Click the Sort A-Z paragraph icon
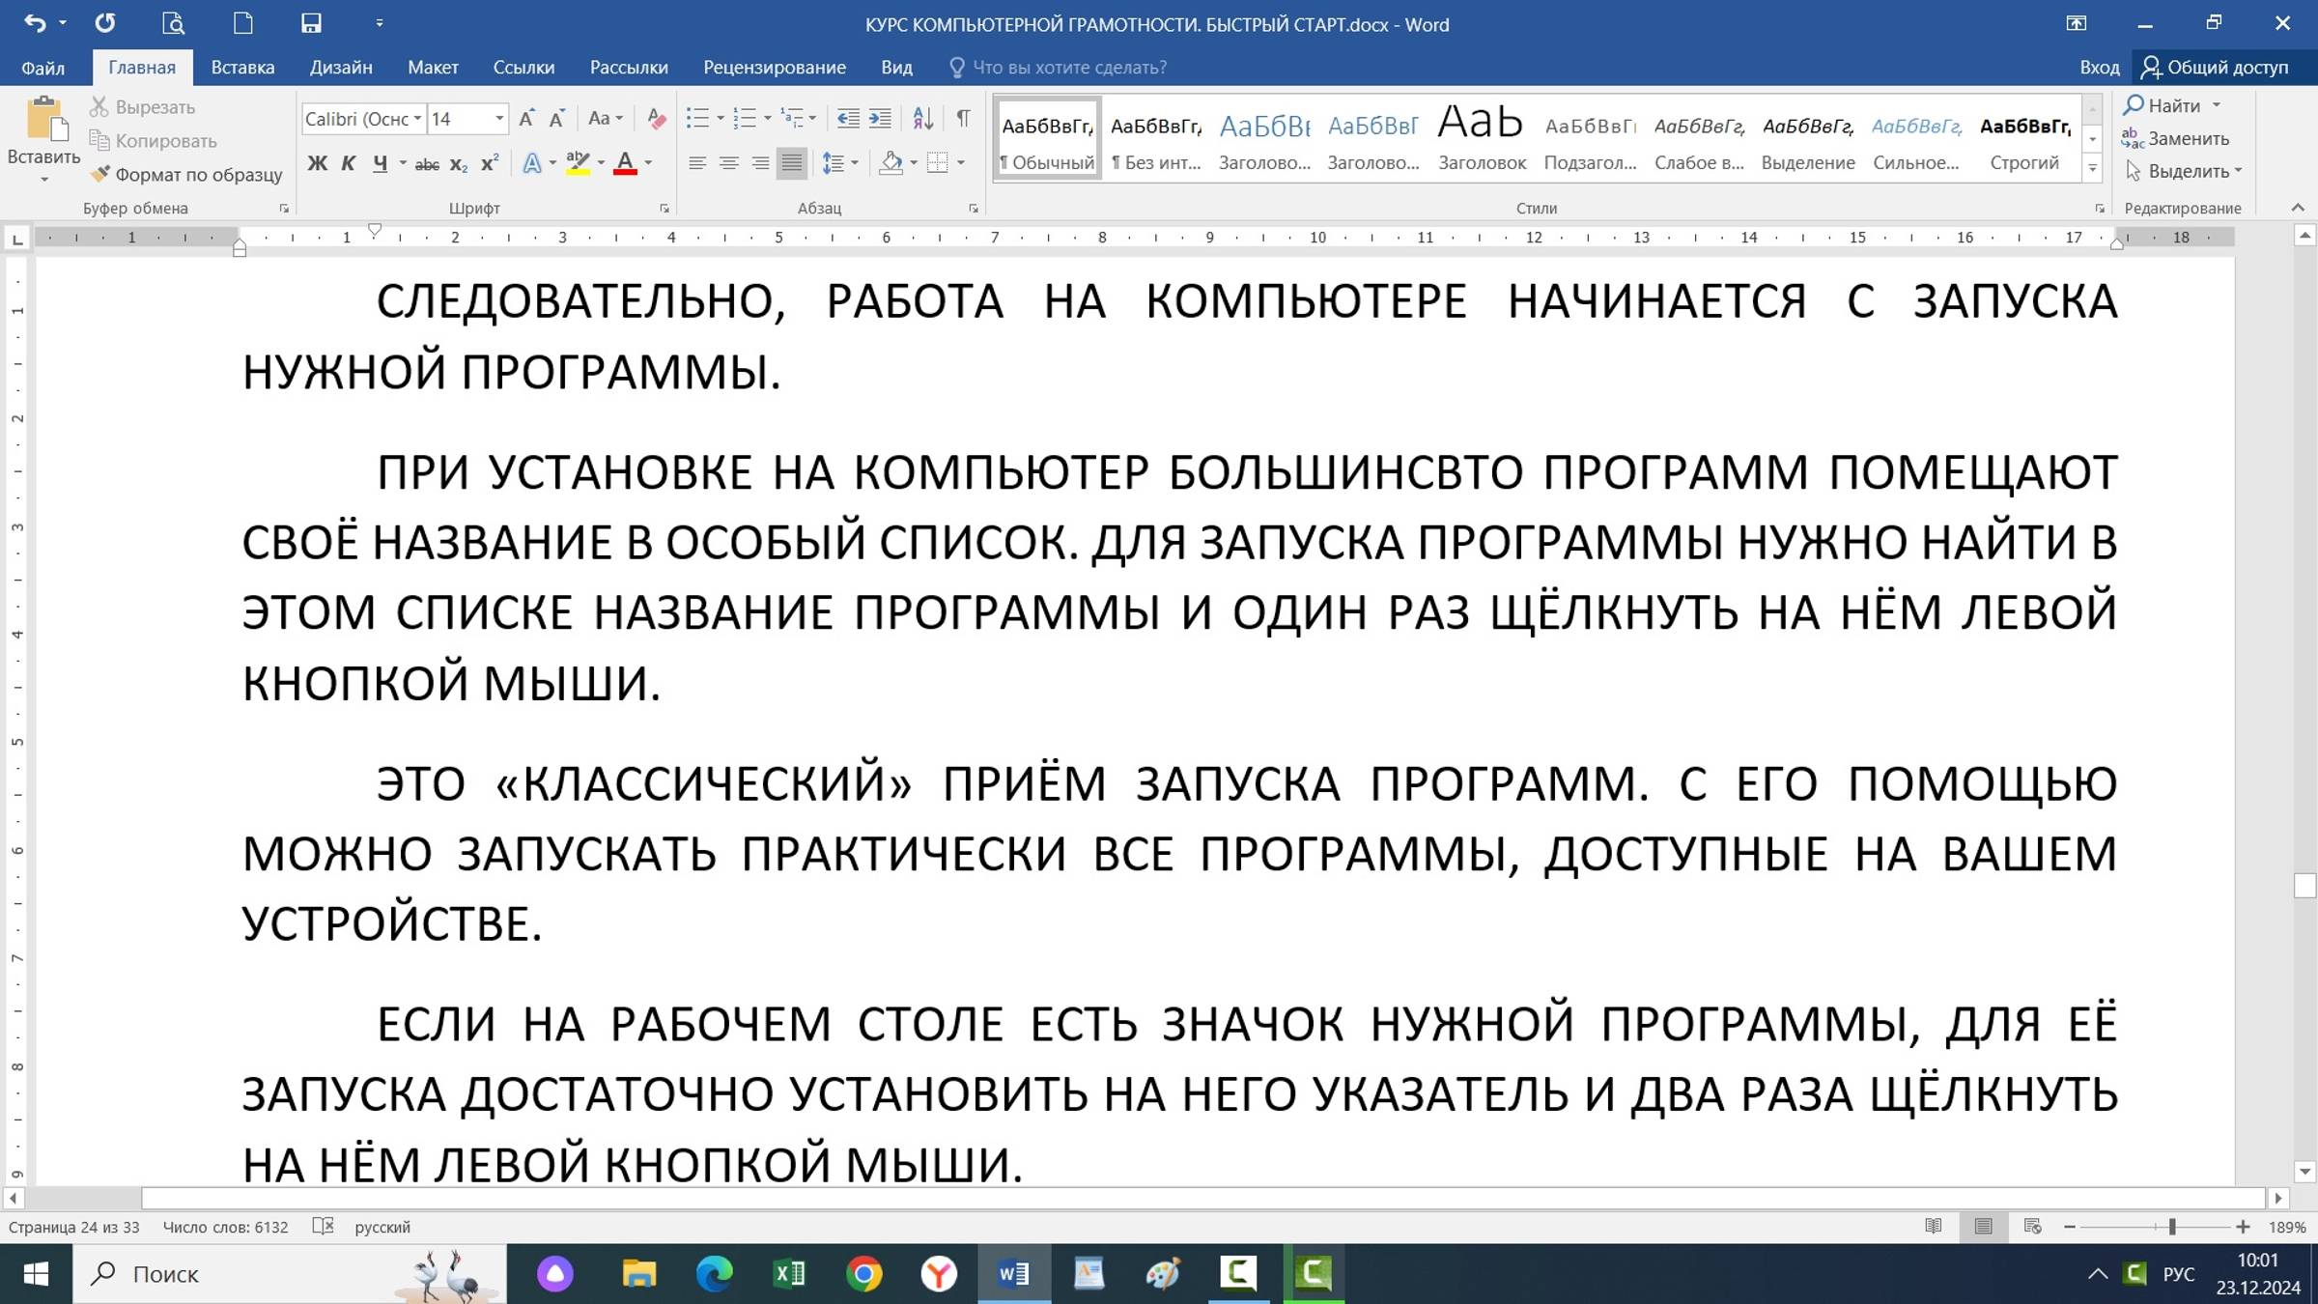Image resolution: width=2318 pixels, height=1304 pixels. (x=922, y=119)
